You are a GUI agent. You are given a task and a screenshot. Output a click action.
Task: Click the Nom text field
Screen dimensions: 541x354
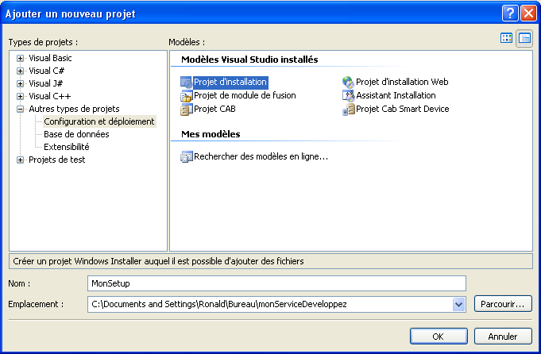tap(276, 283)
